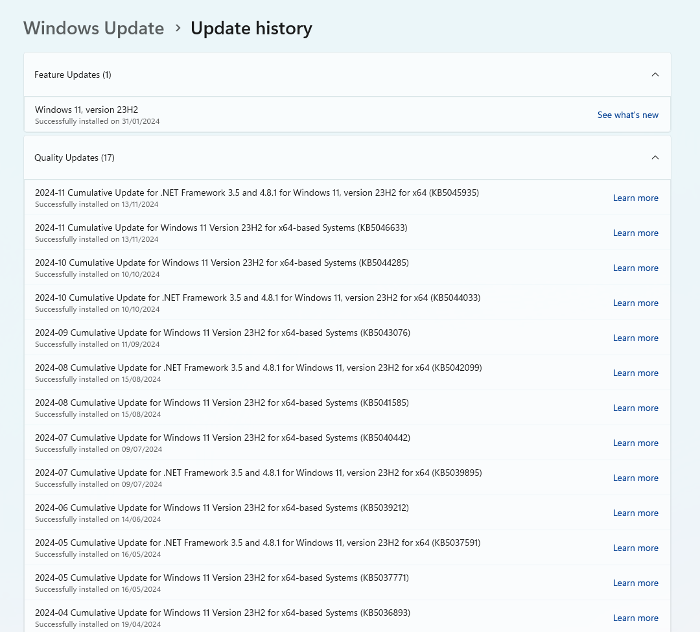Click the 2024-06 Cumulative Update KB5039212 title
The height and width of the screenshot is (632, 700).
pyautogui.click(x=222, y=508)
